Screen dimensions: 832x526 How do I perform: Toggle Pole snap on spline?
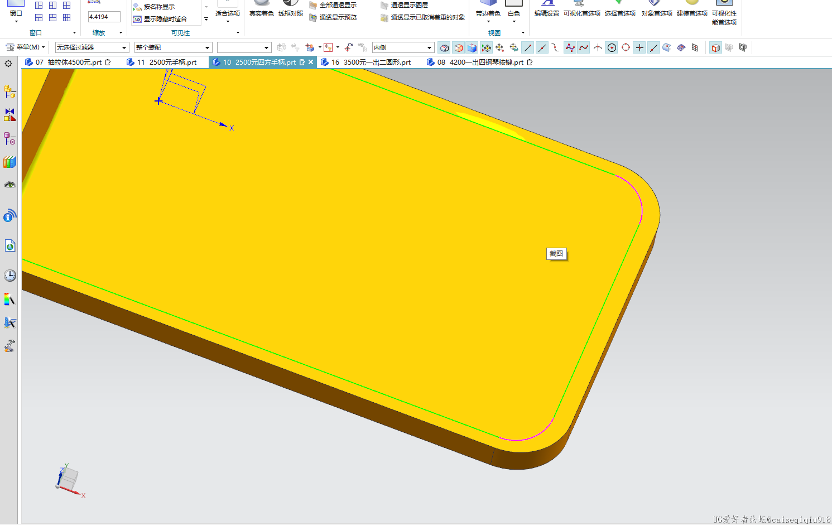point(570,47)
